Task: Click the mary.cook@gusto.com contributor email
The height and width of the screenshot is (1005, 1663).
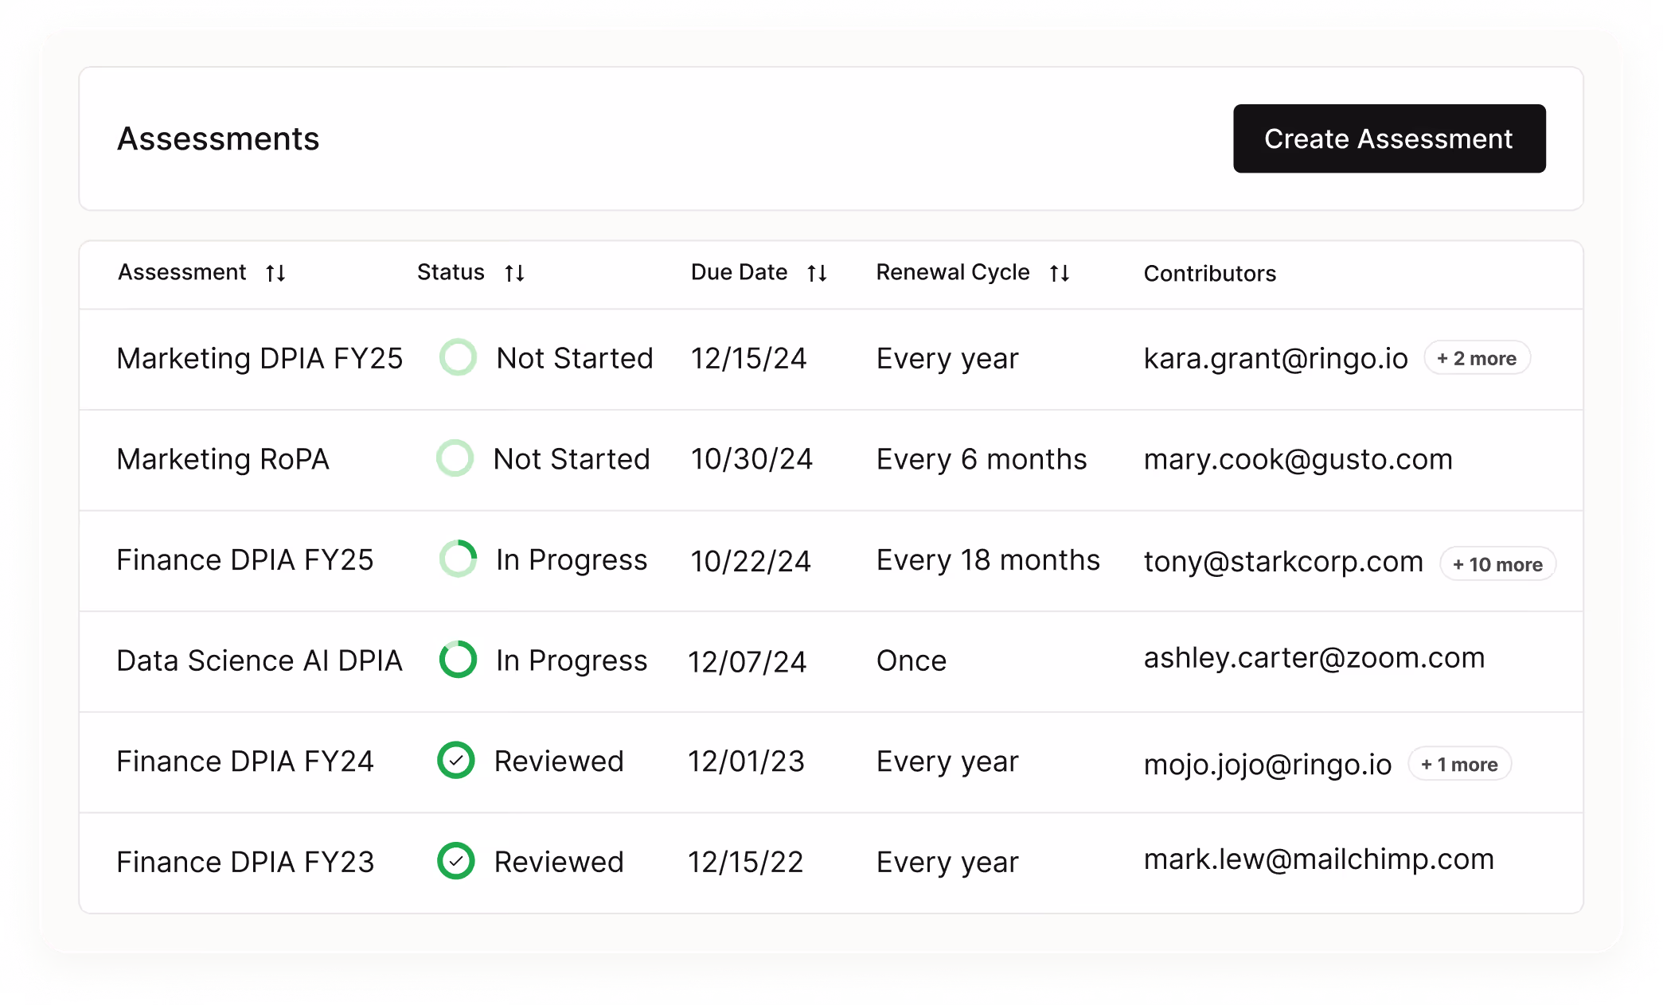Action: 1298,459
